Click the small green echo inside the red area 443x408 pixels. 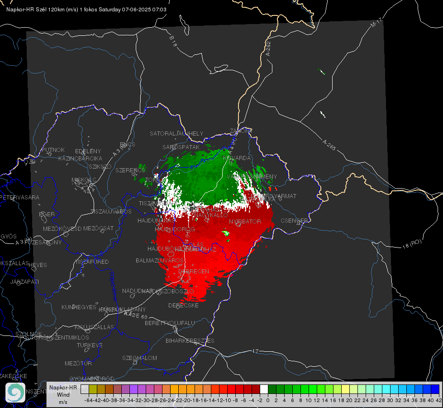pyautogui.click(x=225, y=233)
